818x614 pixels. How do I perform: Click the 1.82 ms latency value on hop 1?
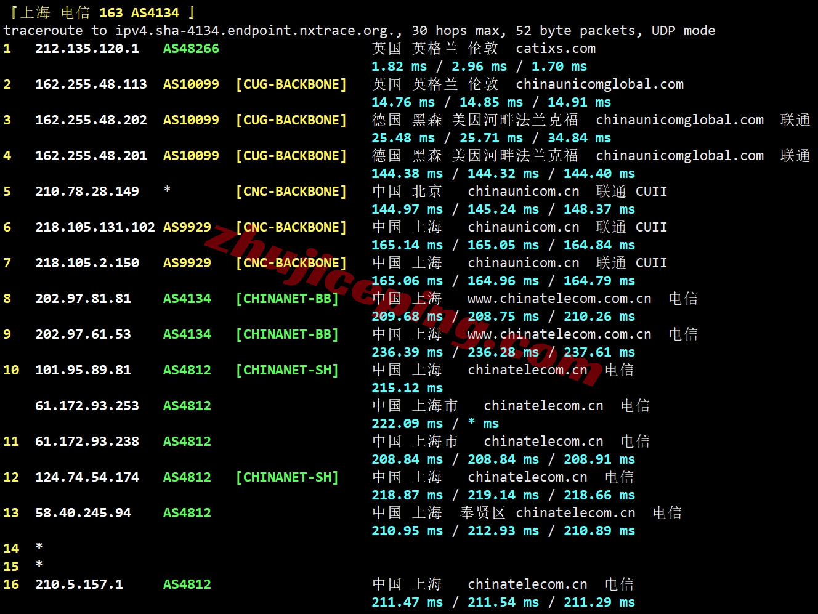click(399, 66)
